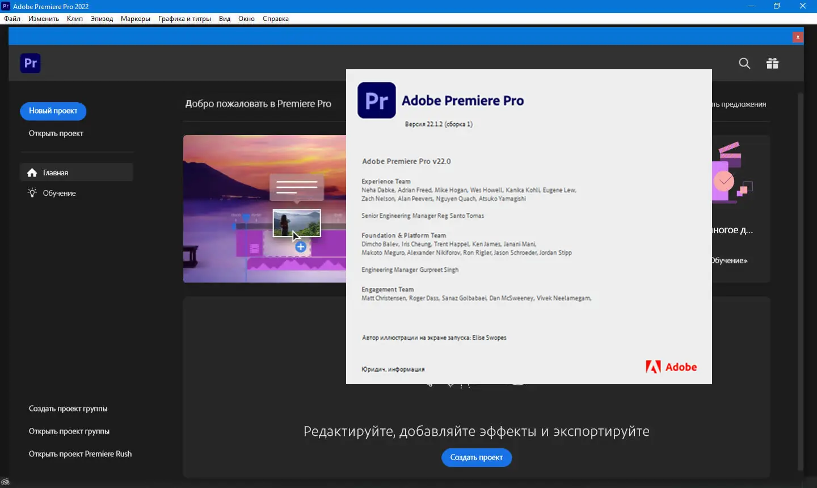Click the Adobe logo in the About dialog

click(x=671, y=367)
